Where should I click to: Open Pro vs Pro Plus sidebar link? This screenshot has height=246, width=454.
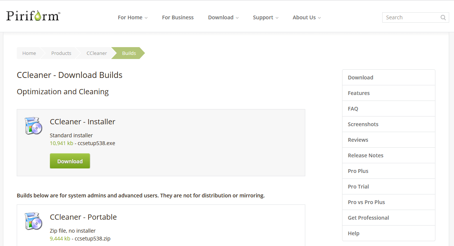[389, 202]
